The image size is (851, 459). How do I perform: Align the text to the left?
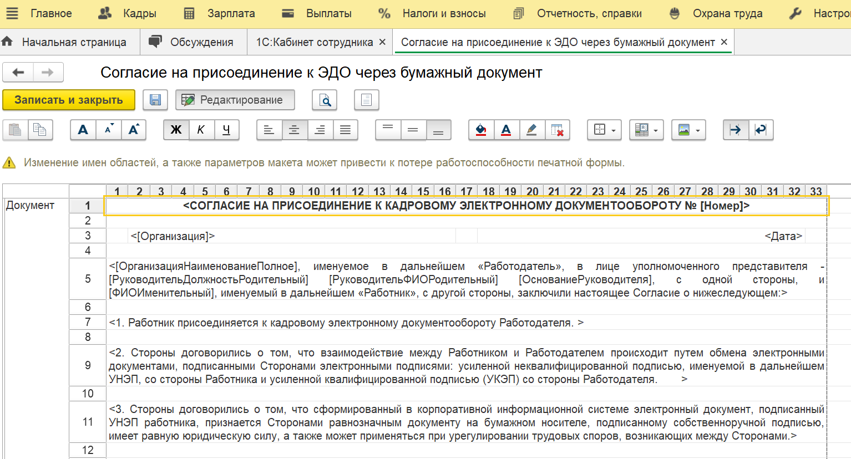click(269, 130)
